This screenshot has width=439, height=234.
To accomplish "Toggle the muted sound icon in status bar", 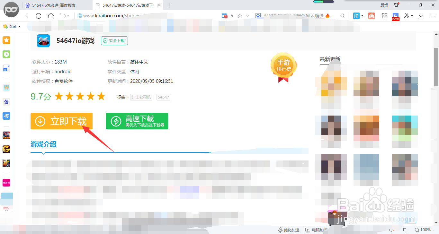I will 392,230.
